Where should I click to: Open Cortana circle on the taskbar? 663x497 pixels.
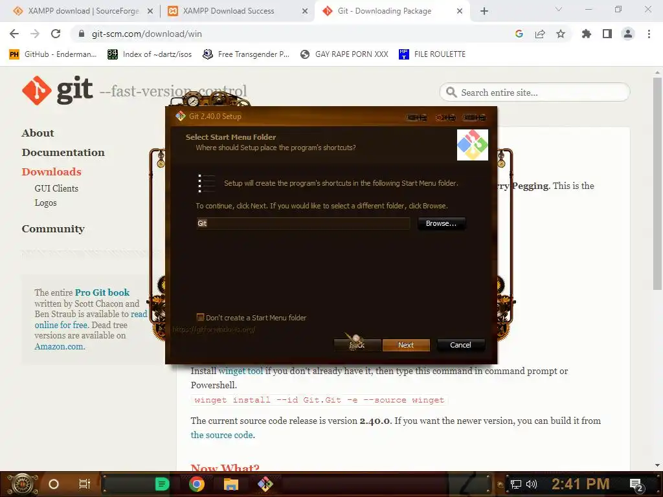click(54, 484)
